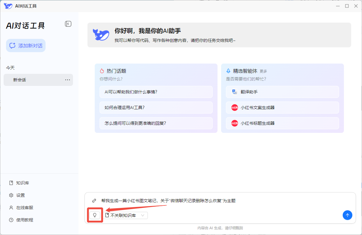
Task: Click the 知识库 book icon
Action: 11,183
